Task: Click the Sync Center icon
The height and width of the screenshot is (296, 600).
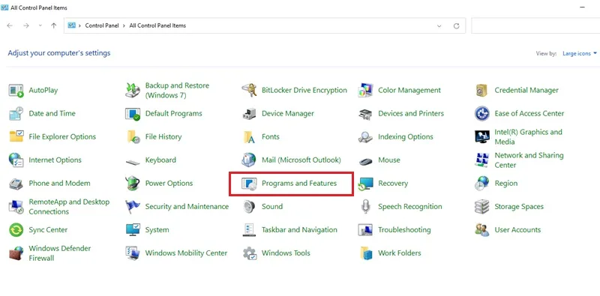Action: click(16, 230)
